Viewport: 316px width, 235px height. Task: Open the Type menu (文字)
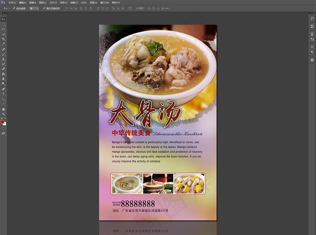click(x=53, y=3)
